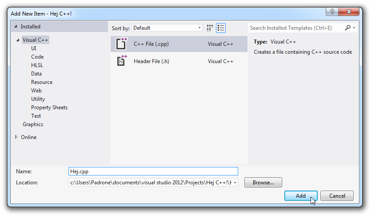The width and height of the screenshot is (371, 215).
Task: Open the Location path dropdown arrow
Action: pos(235,183)
